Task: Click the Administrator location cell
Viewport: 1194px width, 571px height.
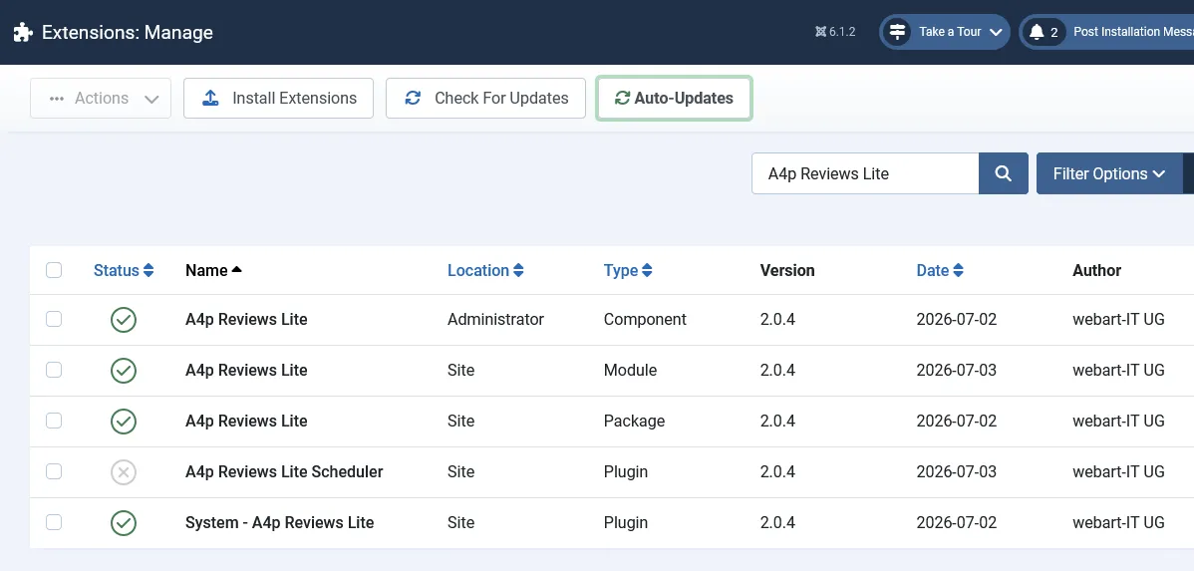Action: point(495,320)
